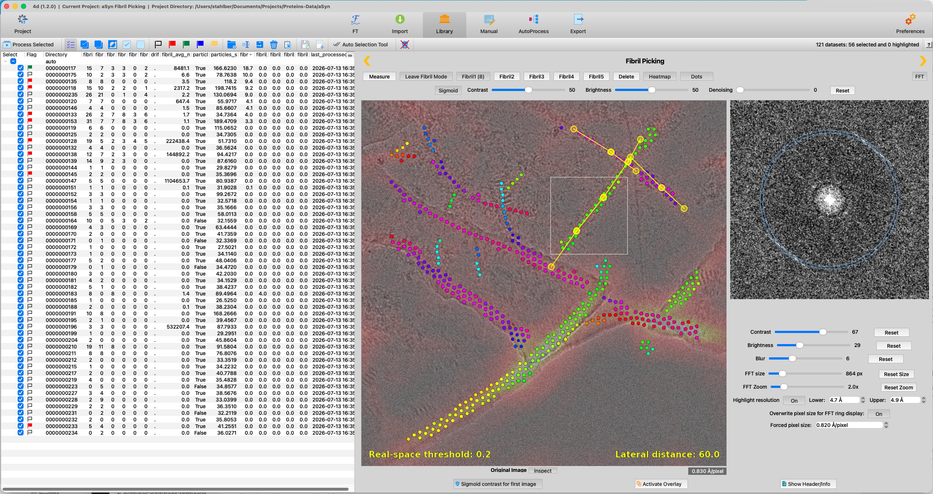
Task: Toggle the auto group select checkbox
Action: click(13, 62)
